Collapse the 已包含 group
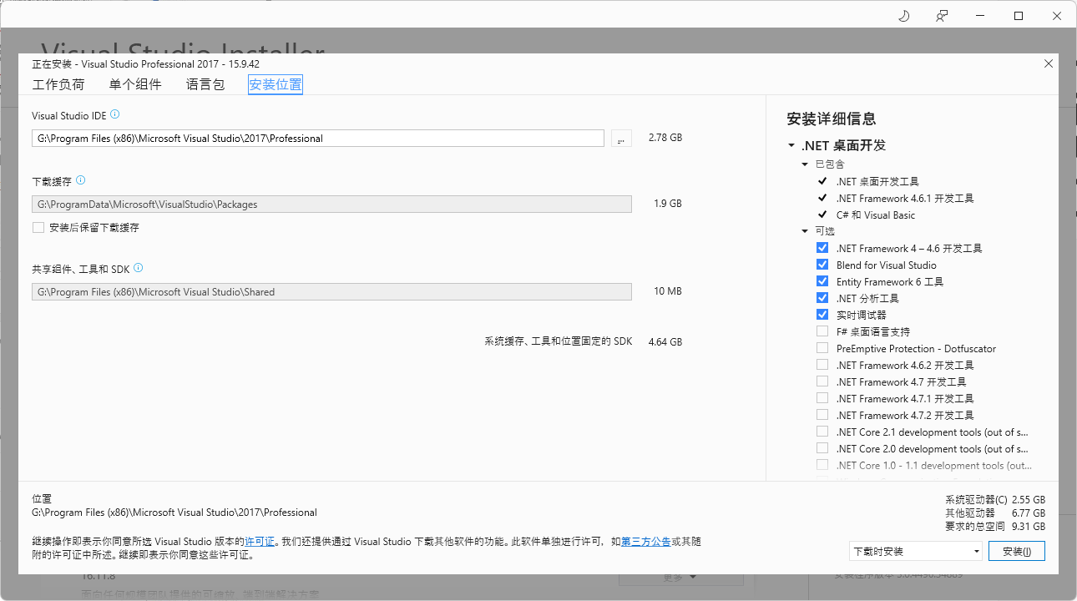The image size is (1077, 601). (x=806, y=164)
